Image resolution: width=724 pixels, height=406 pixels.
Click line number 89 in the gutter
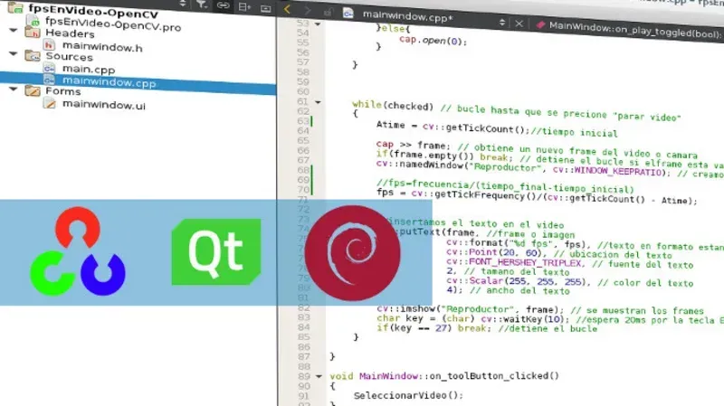pos(304,376)
